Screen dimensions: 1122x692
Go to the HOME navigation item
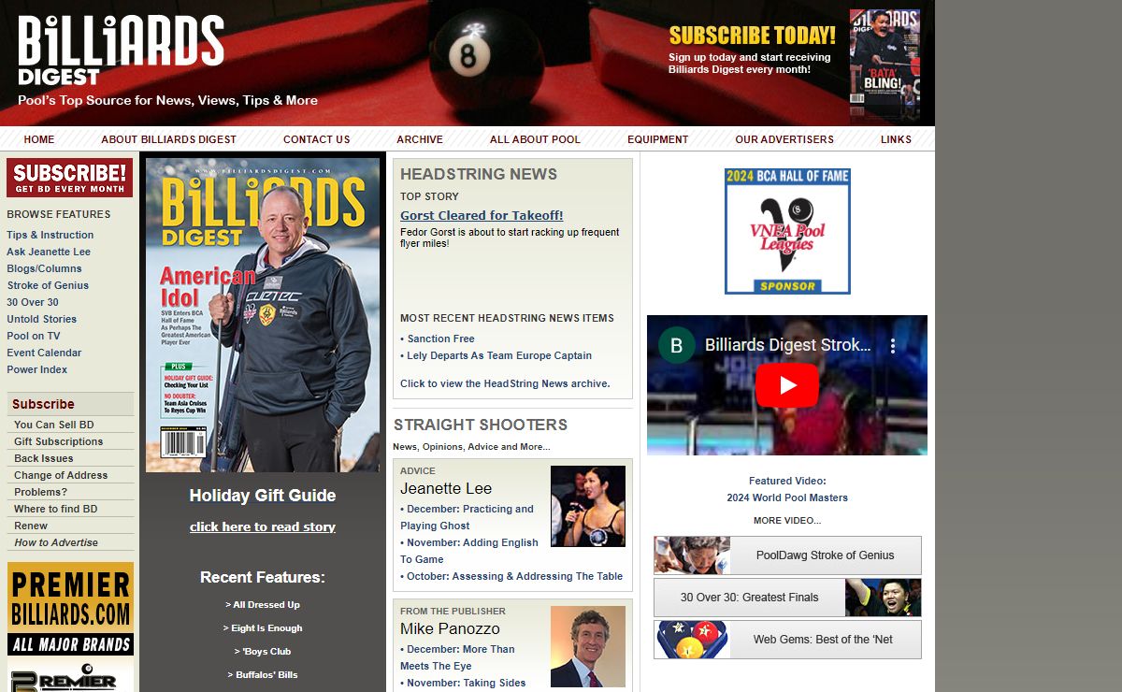click(x=39, y=139)
